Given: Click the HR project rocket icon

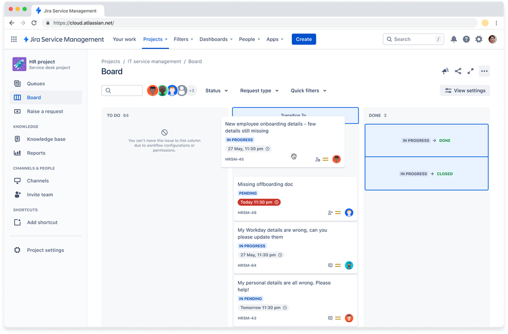Looking at the screenshot, I should click(x=19, y=64).
